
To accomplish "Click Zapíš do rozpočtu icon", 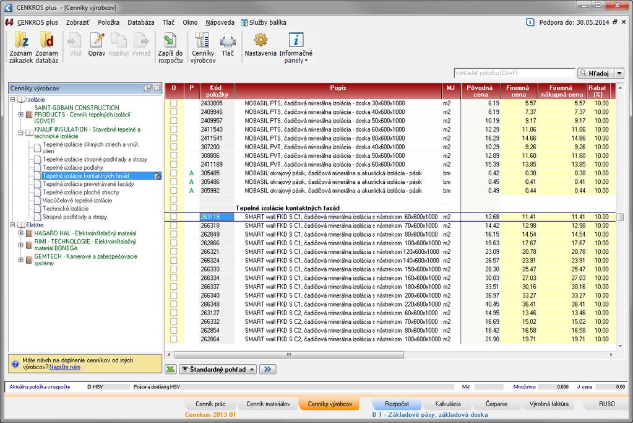I will (x=170, y=47).
